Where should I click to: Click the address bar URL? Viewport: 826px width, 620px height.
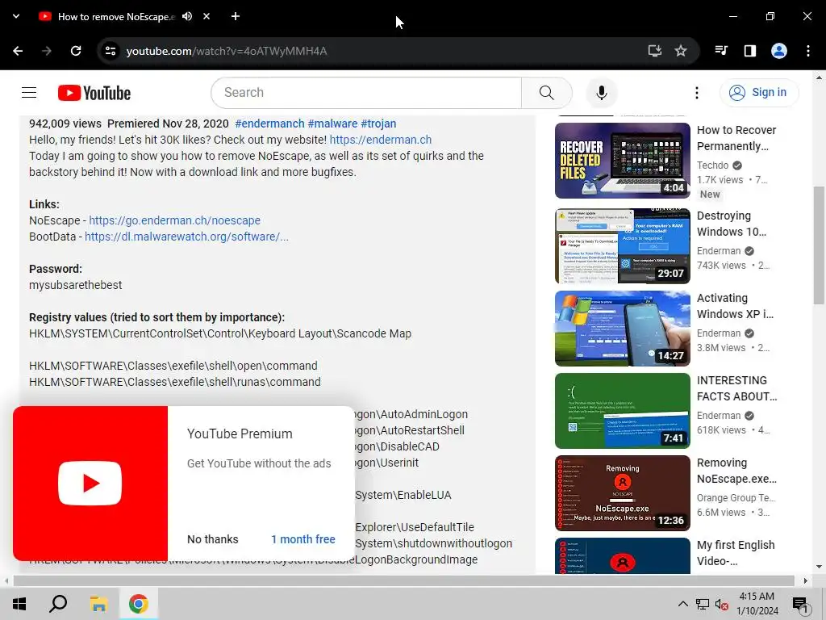point(227,51)
